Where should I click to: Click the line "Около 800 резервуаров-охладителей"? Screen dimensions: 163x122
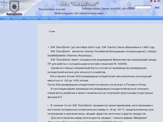97,85
